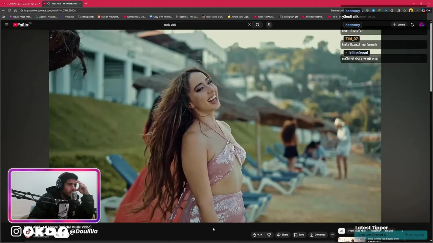
Task: Expand the 'editing assets' bookmark folder
Action: tap(86, 17)
